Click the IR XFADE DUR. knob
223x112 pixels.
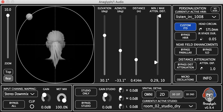202,39
